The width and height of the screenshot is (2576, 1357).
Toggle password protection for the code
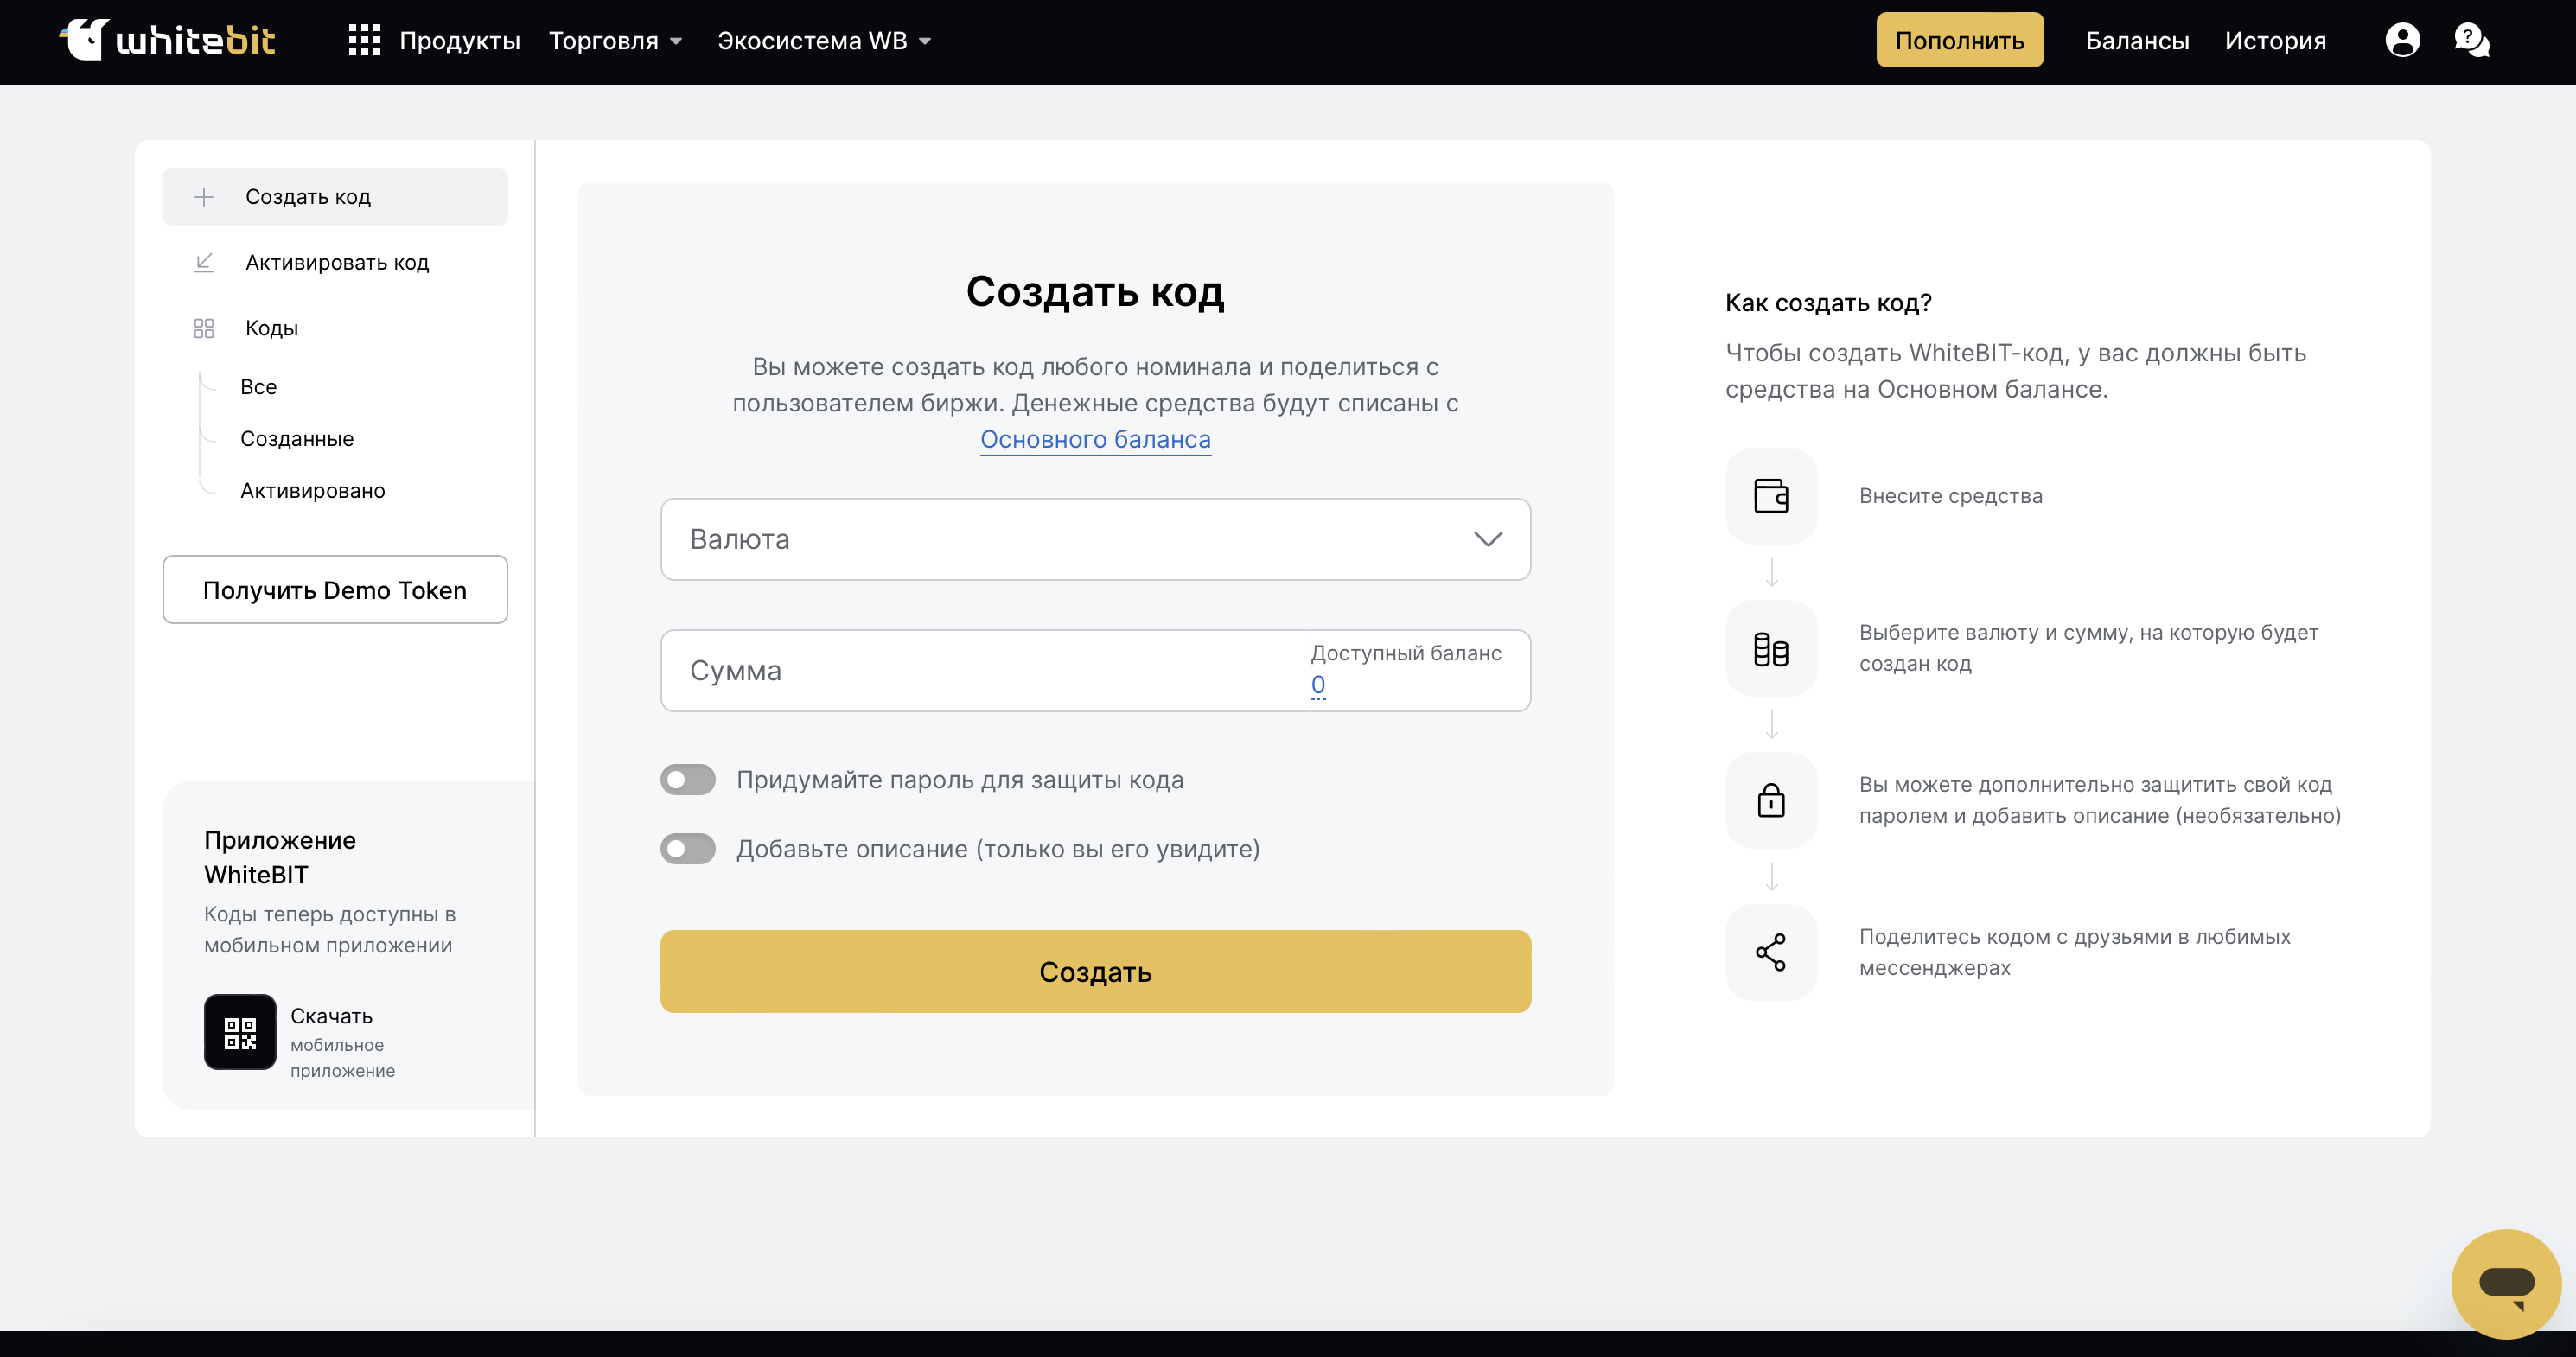click(x=688, y=780)
